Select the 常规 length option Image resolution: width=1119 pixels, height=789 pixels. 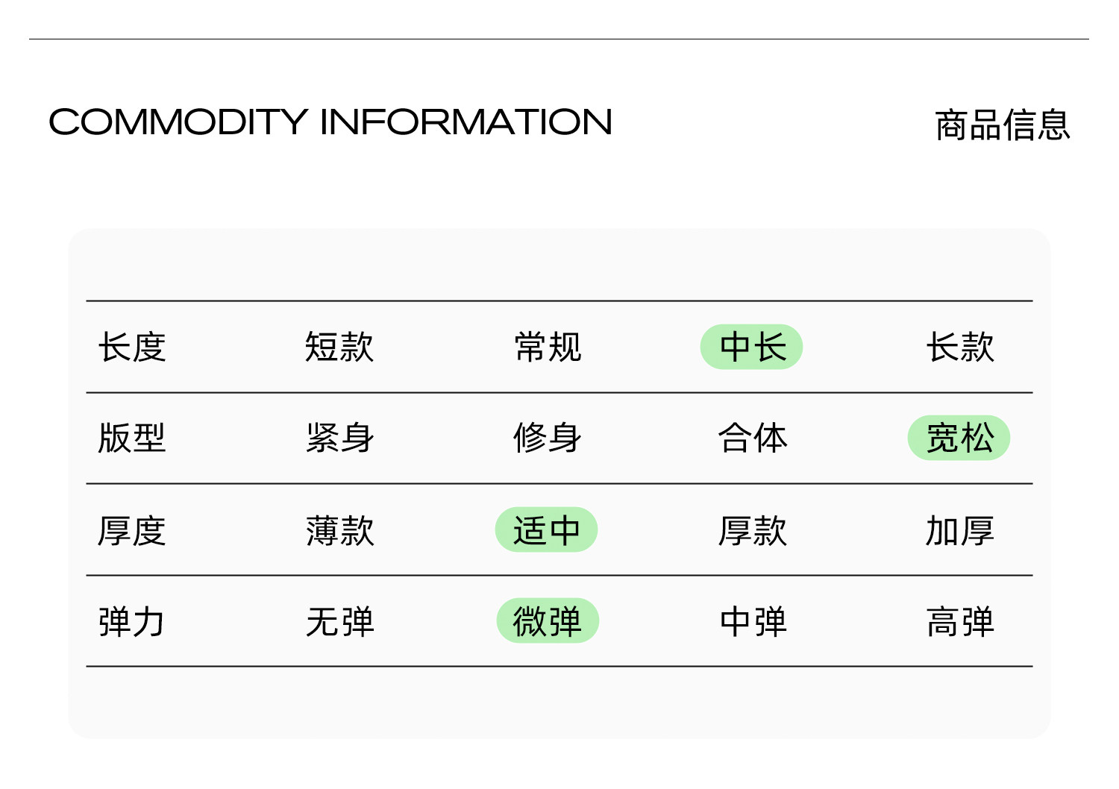tap(548, 348)
